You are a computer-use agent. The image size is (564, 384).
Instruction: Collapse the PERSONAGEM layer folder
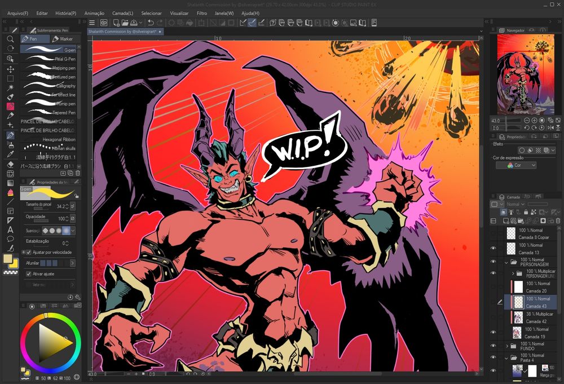click(507, 262)
